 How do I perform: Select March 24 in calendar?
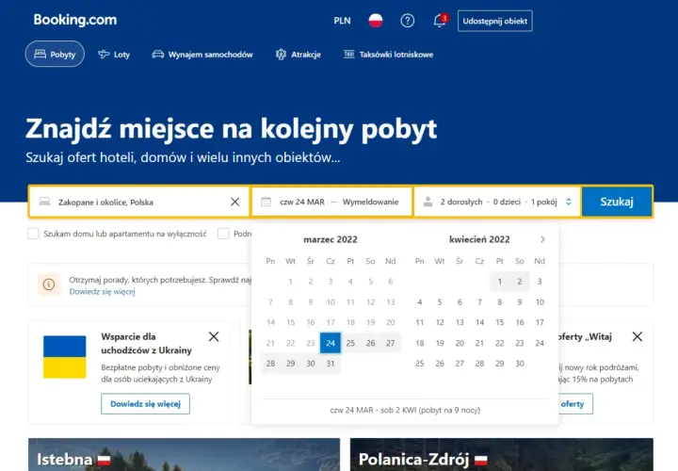pyautogui.click(x=331, y=343)
